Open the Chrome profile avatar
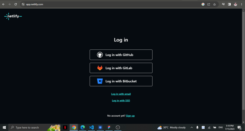The height and width of the screenshot is (131, 245). 236,4
